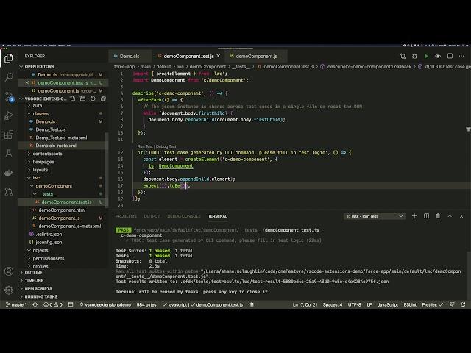
Task: Split the terminal panel
Action: tap(426, 216)
